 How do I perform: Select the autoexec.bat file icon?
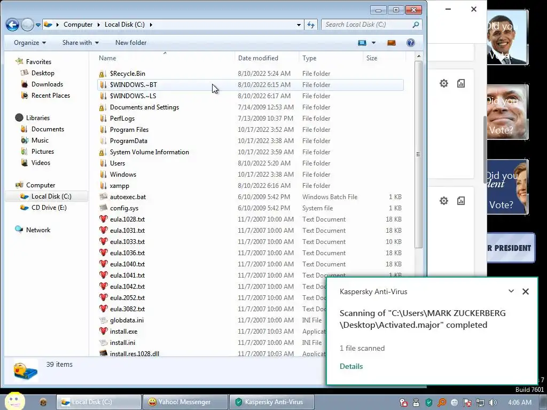(x=103, y=196)
